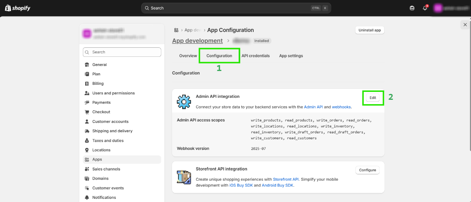Viewport: 471px width, 202px height.
Task: Open the webhooks link
Action: [x=341, y=107]
